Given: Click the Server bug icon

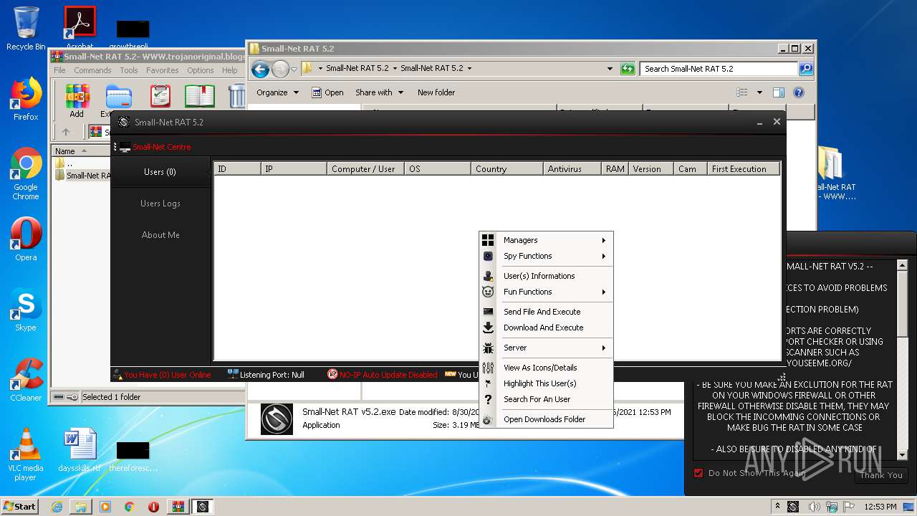Looking at the screenshot, I should tap(488, 348).
